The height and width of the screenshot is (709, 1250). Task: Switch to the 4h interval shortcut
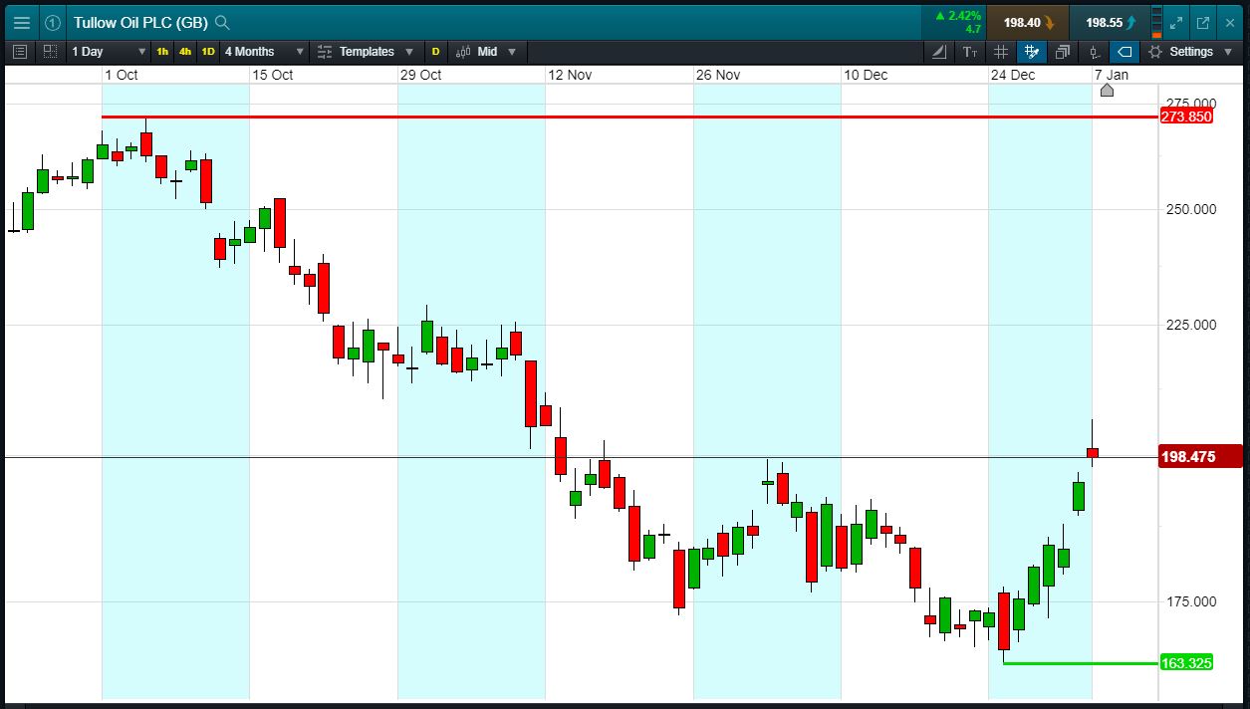[185, 52]
